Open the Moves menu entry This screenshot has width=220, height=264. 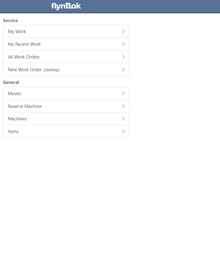pyautogui.click(x=66, y=94)
